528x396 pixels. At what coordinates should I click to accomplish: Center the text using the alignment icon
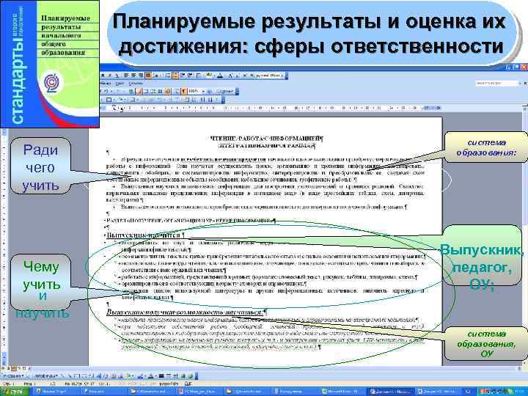point(133,75)
